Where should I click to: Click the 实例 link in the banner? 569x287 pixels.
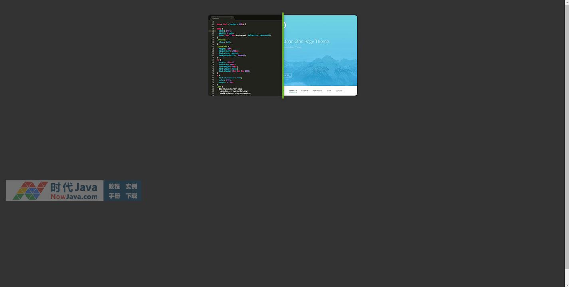[131, 186]
